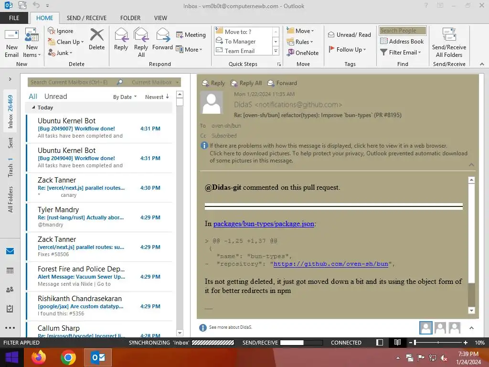Select the HOME tab
The image size is (489, 367).
point(44,18)
